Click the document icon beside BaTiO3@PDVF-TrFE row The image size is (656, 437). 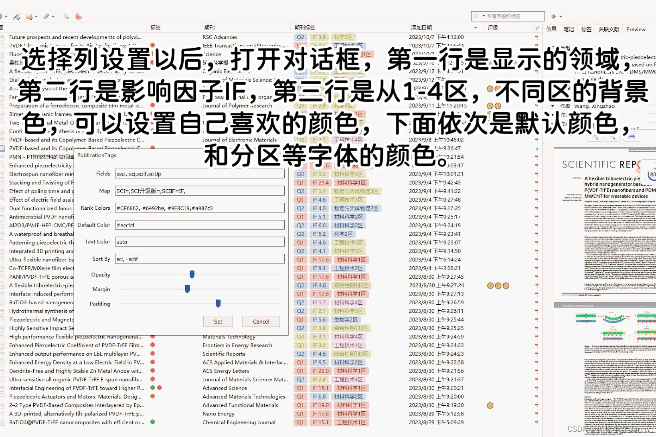pos(2,422)
